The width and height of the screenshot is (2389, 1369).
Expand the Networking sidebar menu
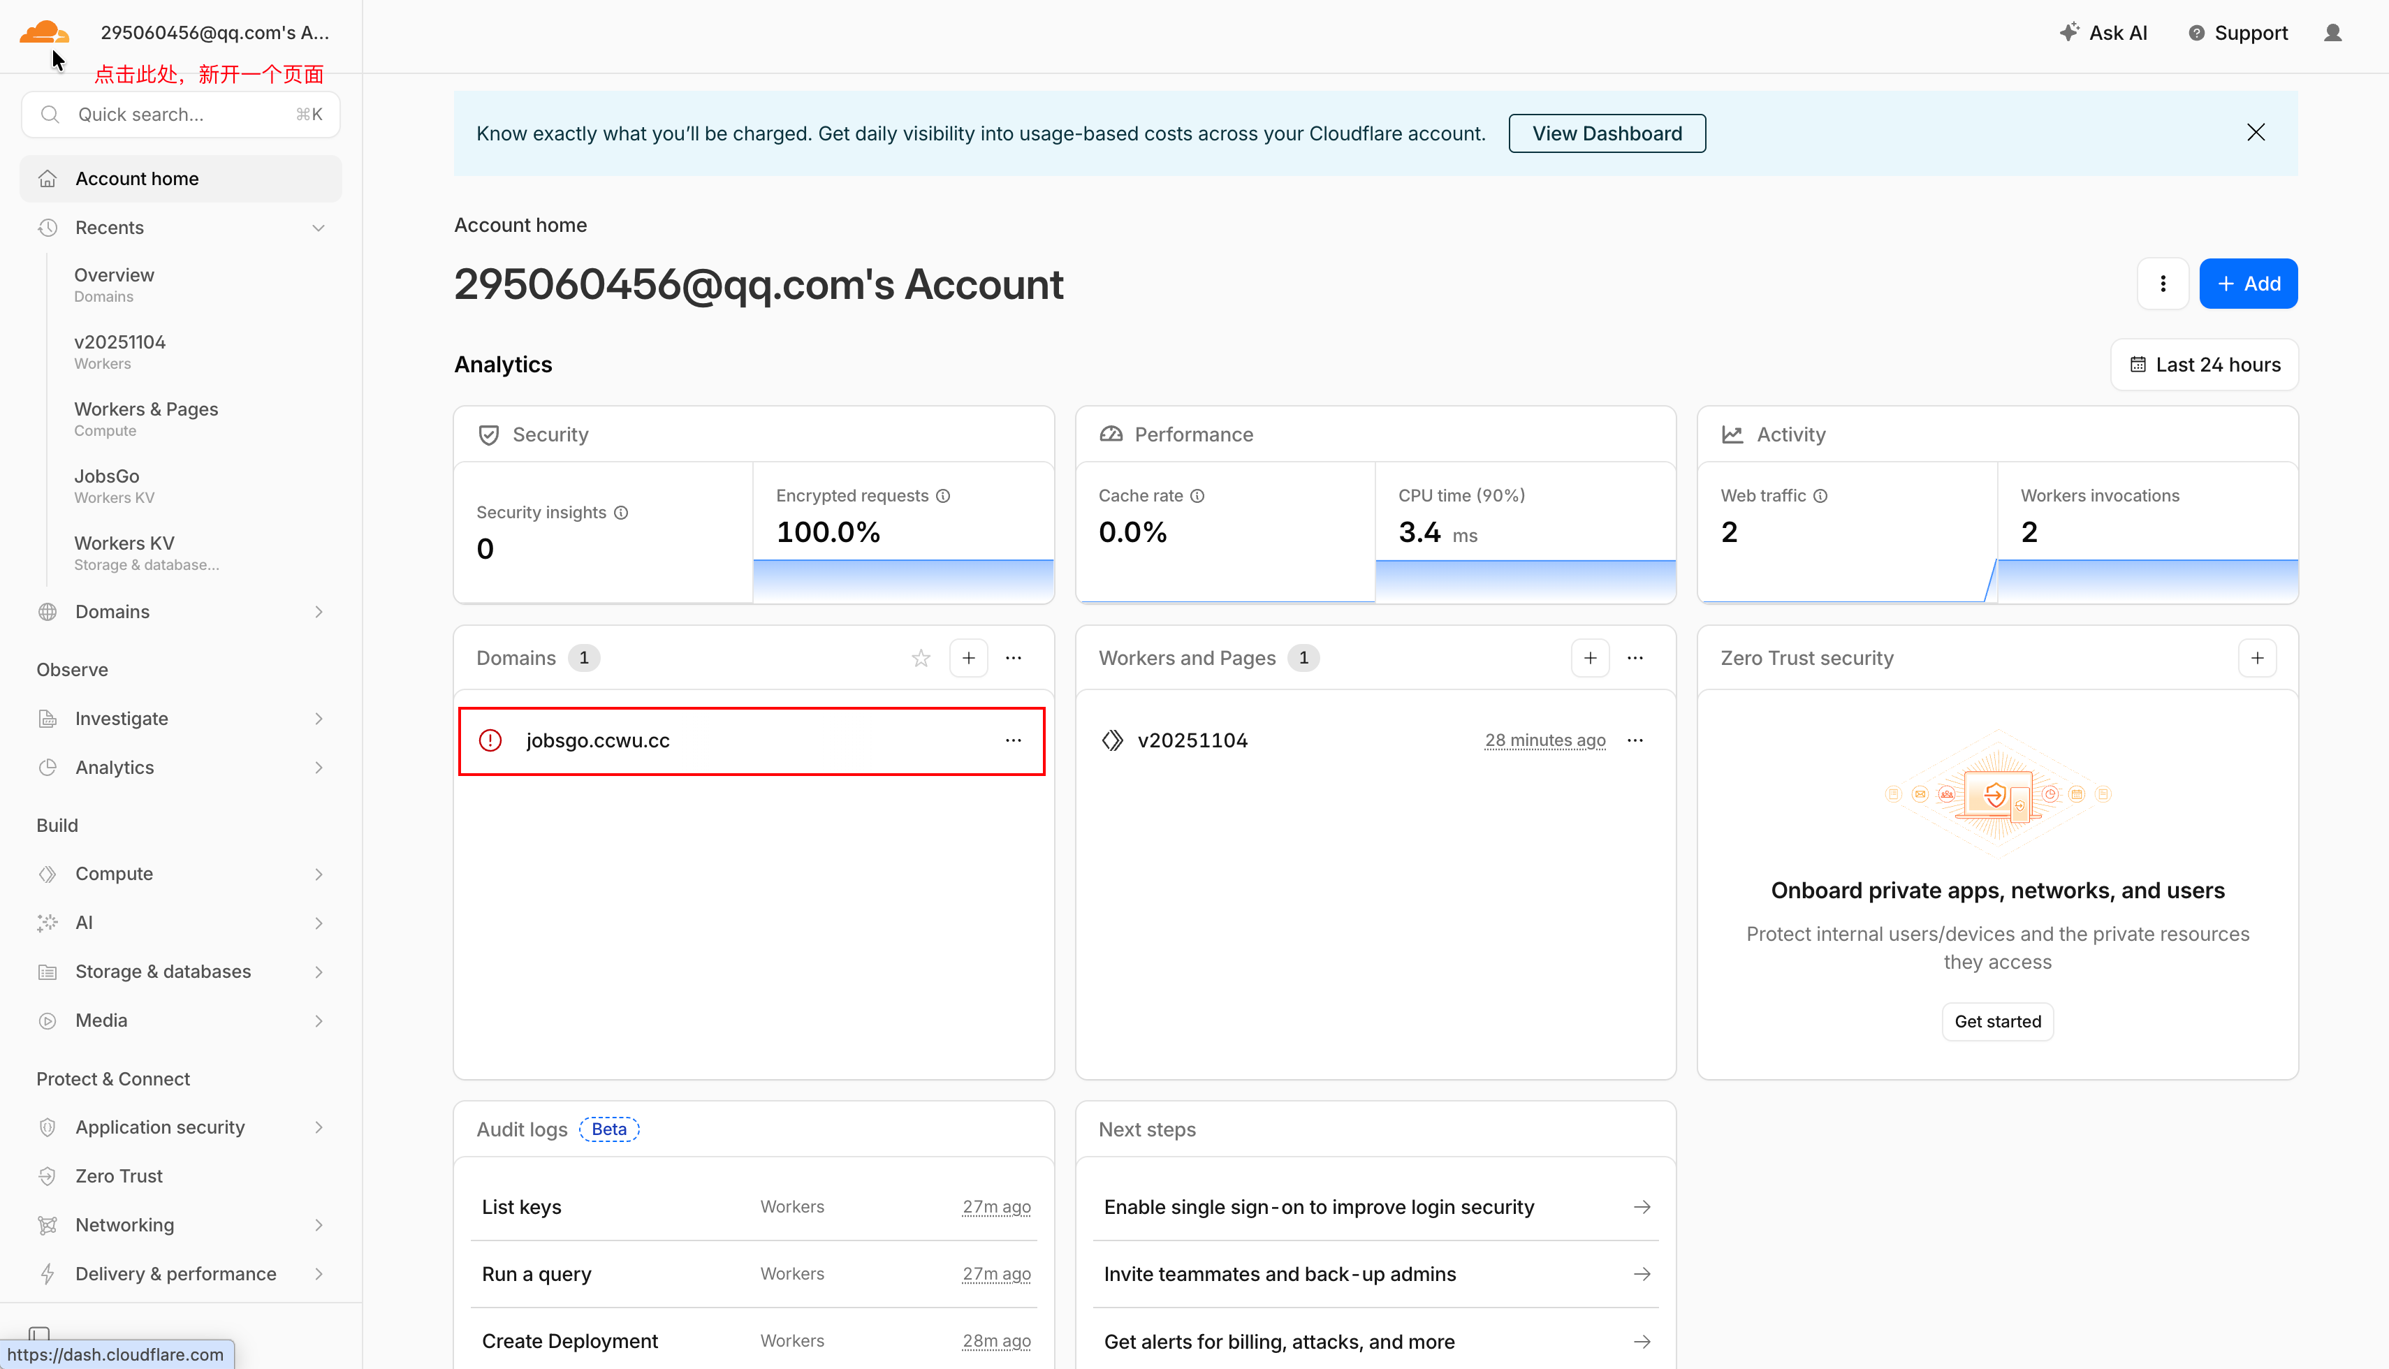pyautogui.click(x=180, y=1225)
